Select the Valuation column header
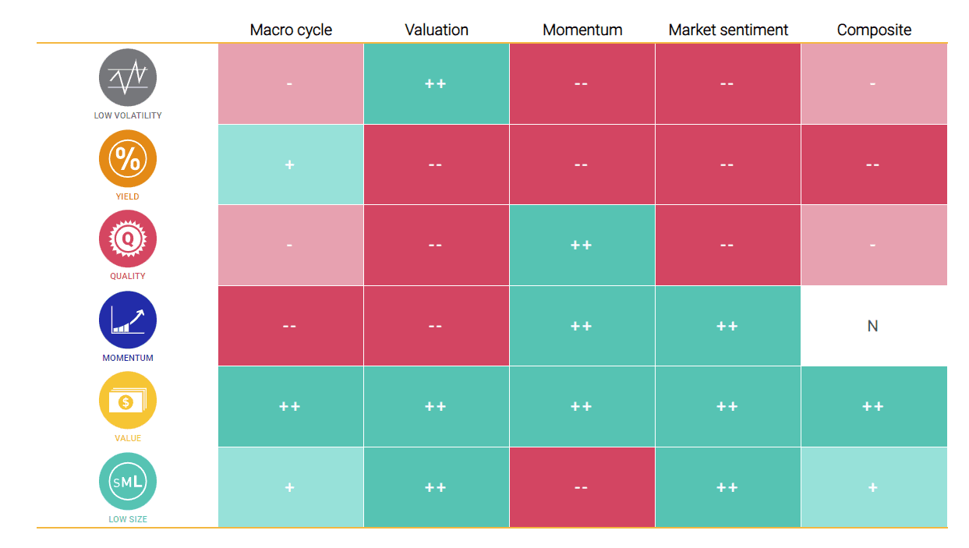Screen dimensions: 969x548 [437, 30]
